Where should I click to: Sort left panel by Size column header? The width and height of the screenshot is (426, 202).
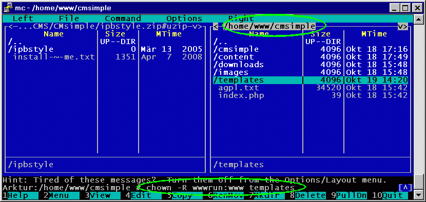click(115, 34)
